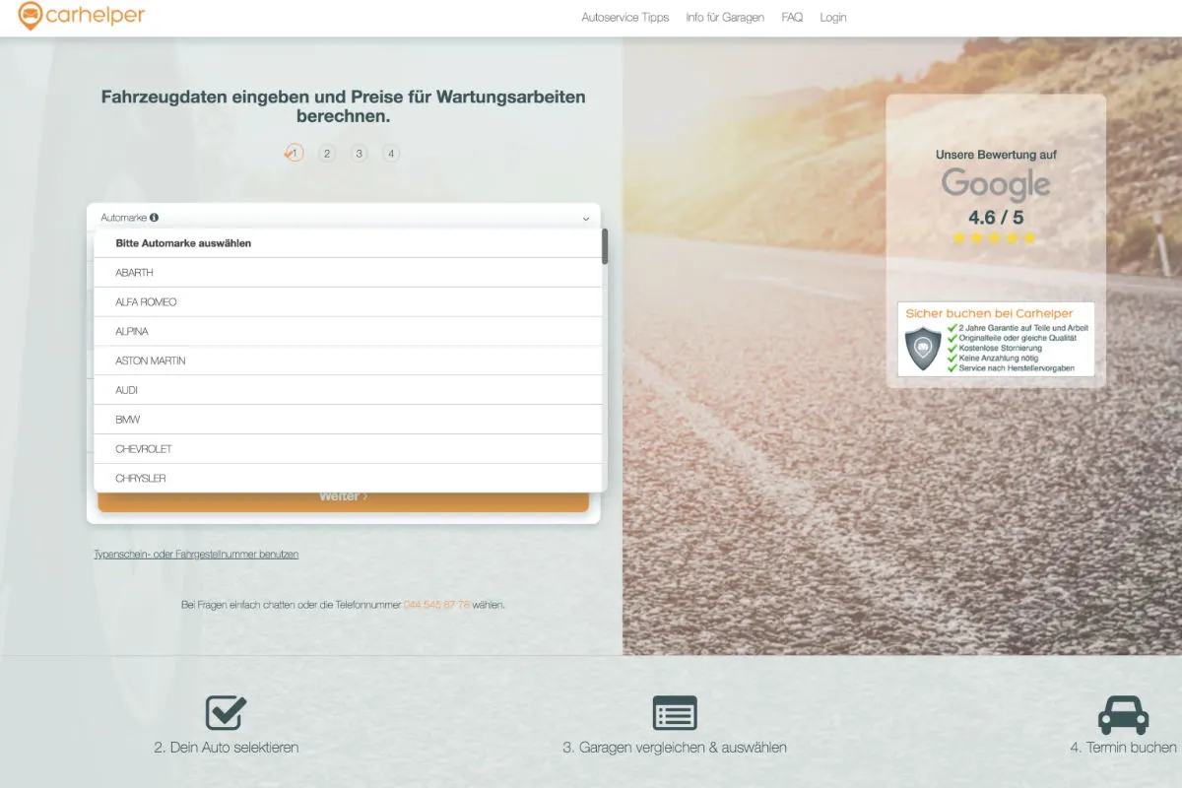
Task: Go to step 4 indicator
Action: 391,154
